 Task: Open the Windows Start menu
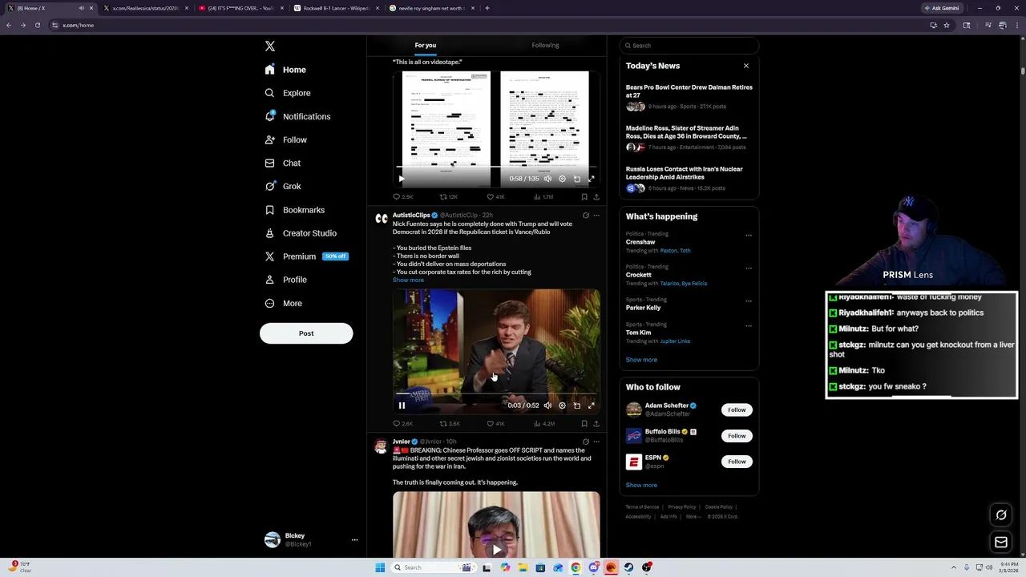point(380,567)
